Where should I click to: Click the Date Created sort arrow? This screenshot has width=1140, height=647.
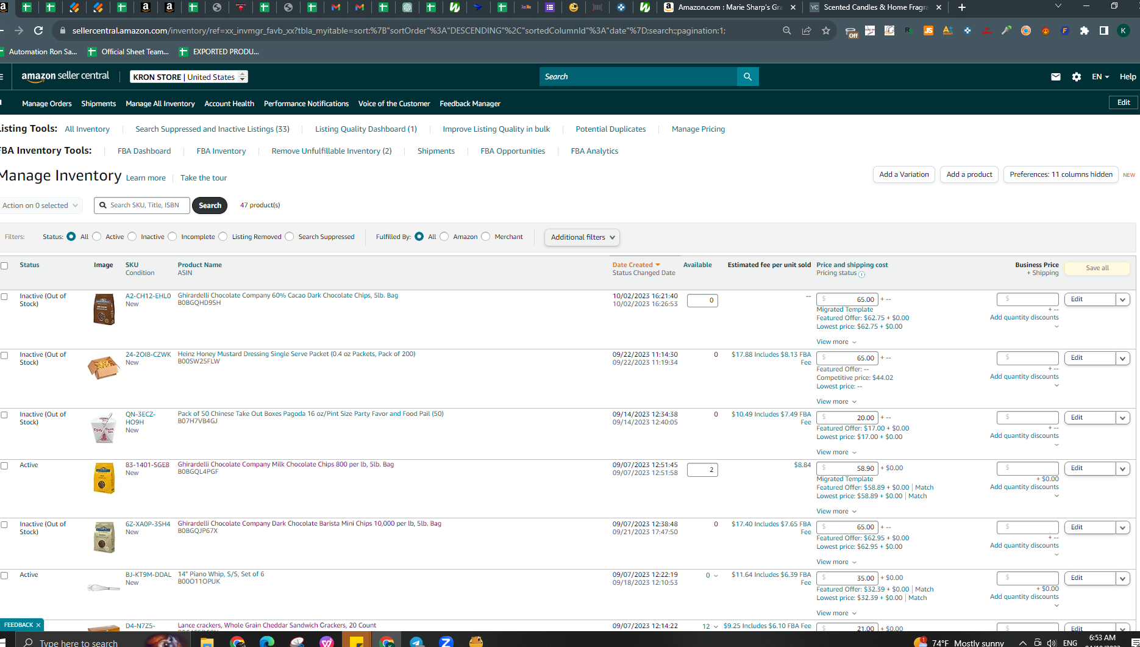658,265
